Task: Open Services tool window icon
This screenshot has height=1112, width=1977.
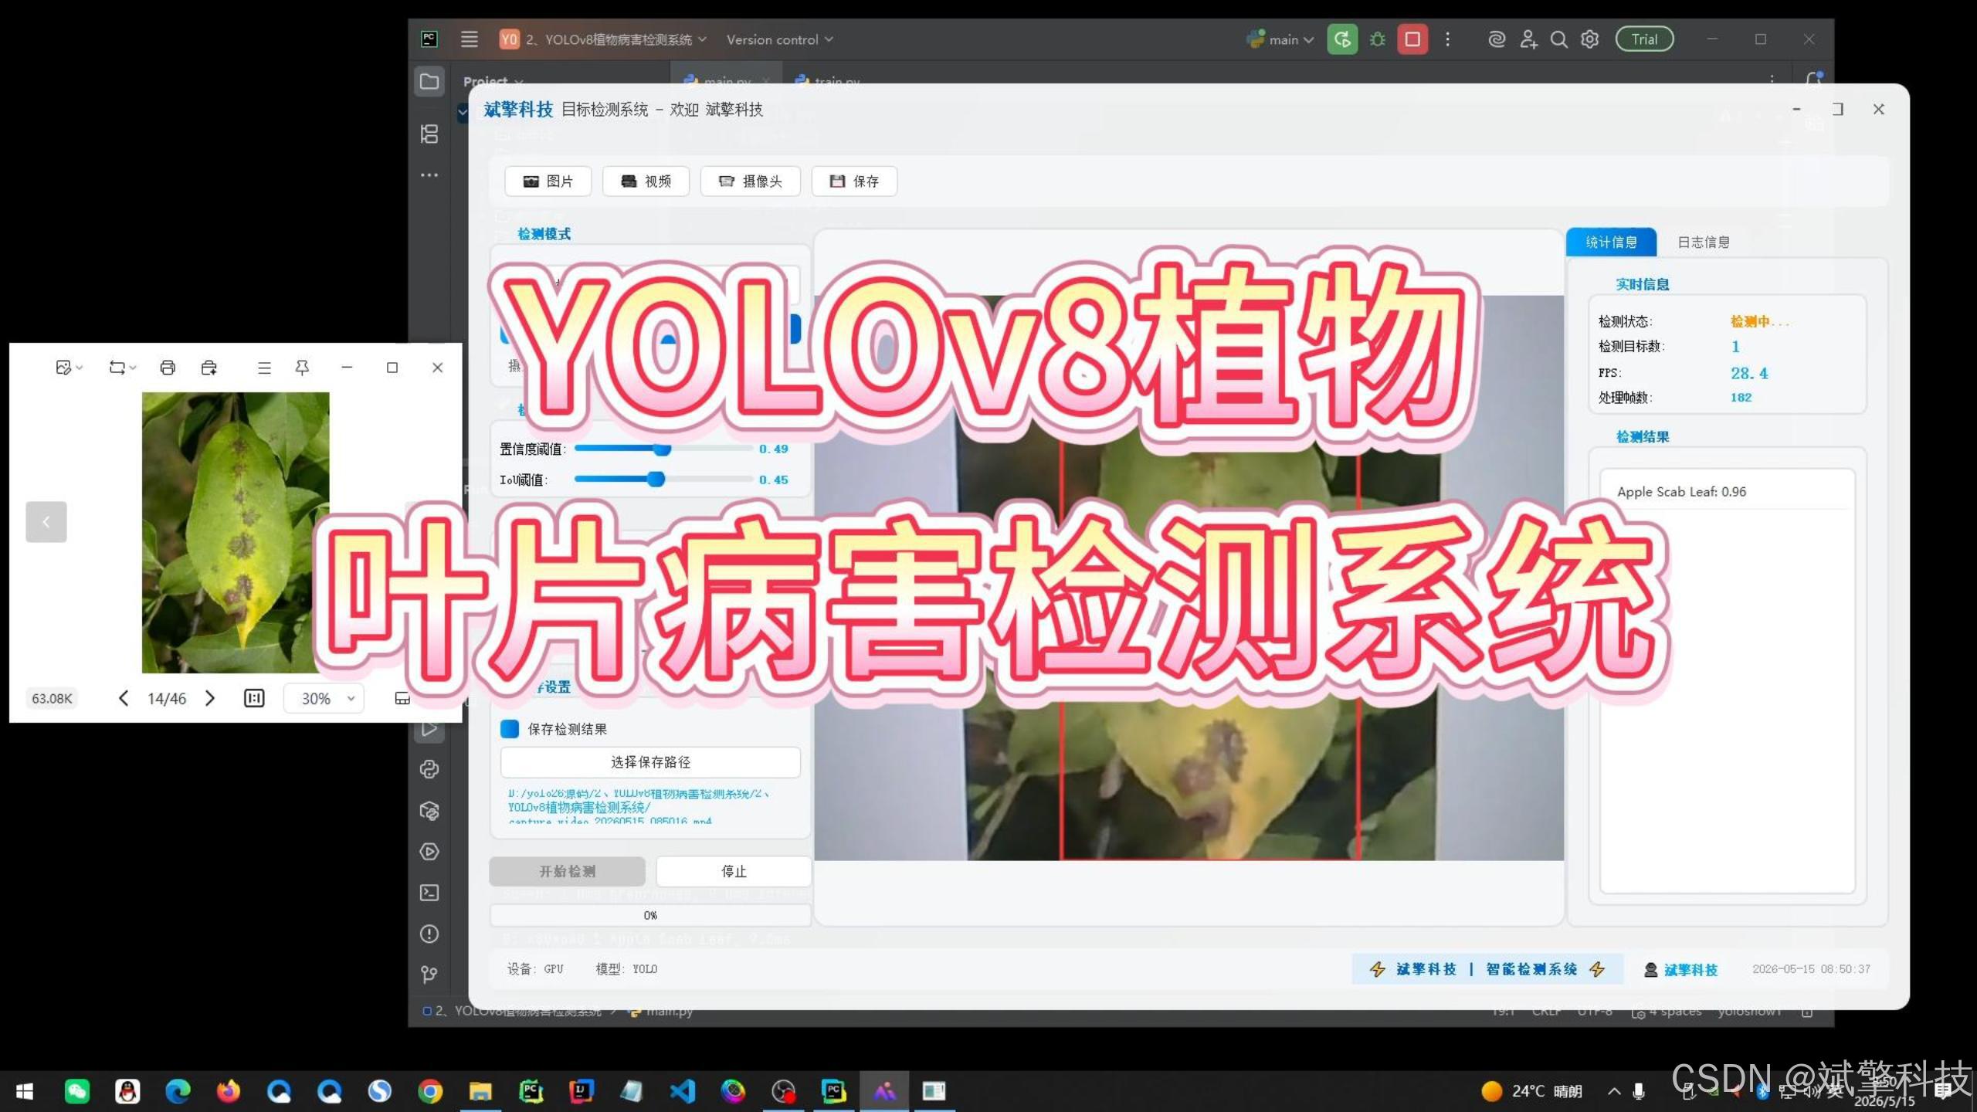Action: 429,852
